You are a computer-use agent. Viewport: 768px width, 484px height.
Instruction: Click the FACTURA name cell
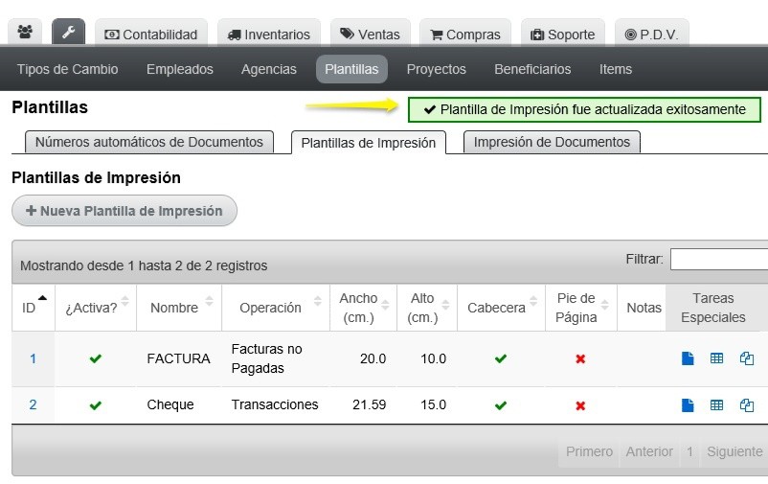(x=179, y=358)
